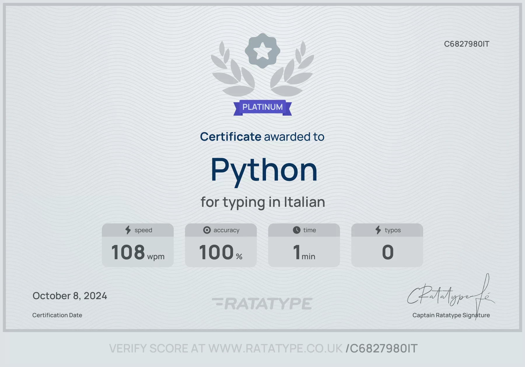This screenshot has height=367, width=525.
Task: Click the PLATINUM ribbon badge
Action: pyautogui.click(x=262, y=107)
